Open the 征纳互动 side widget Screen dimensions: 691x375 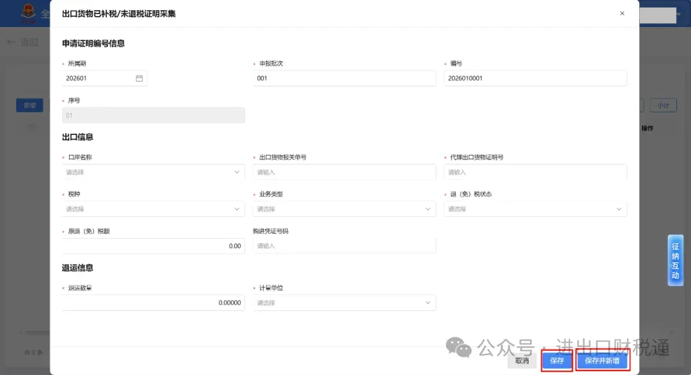pyautogui.click(x=675, y=260)
